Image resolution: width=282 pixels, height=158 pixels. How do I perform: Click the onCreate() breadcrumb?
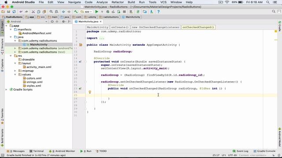point(120,27)
